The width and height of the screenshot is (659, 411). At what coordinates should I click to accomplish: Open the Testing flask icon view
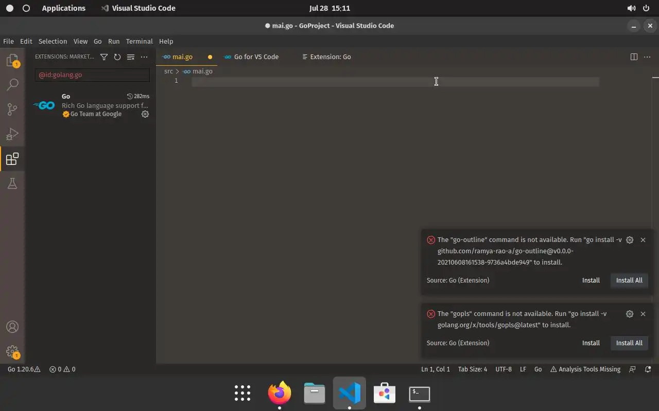(x=12, y=183)
